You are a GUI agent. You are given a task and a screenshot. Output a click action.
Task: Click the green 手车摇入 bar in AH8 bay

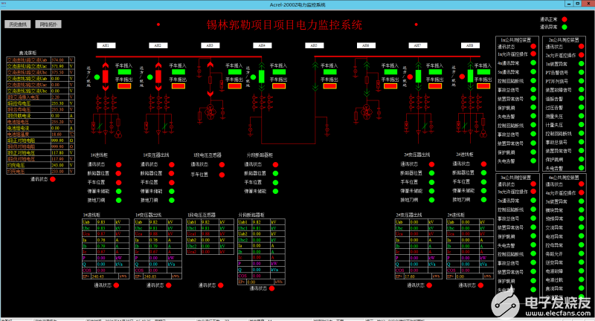coord(483,71)
